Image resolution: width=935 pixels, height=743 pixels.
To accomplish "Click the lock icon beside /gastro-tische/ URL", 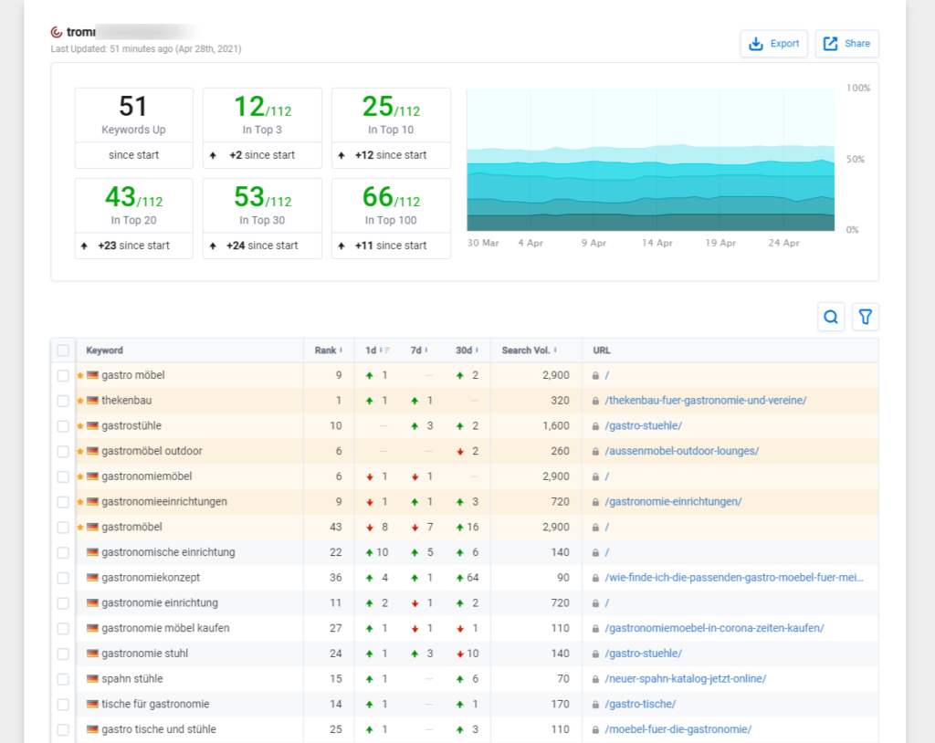I will click(595, 704).
